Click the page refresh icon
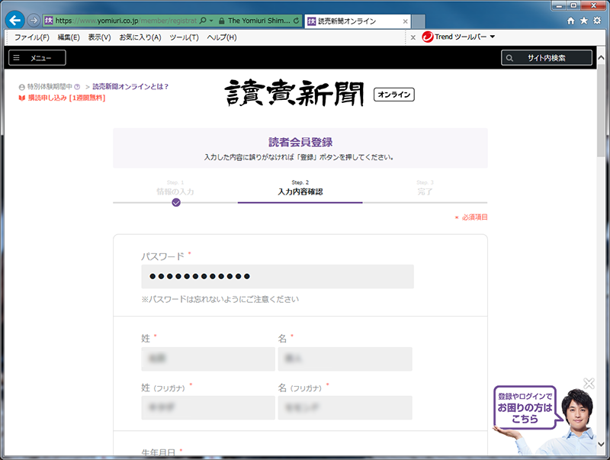This screenshot has height=460, width=610. [297, 21]
